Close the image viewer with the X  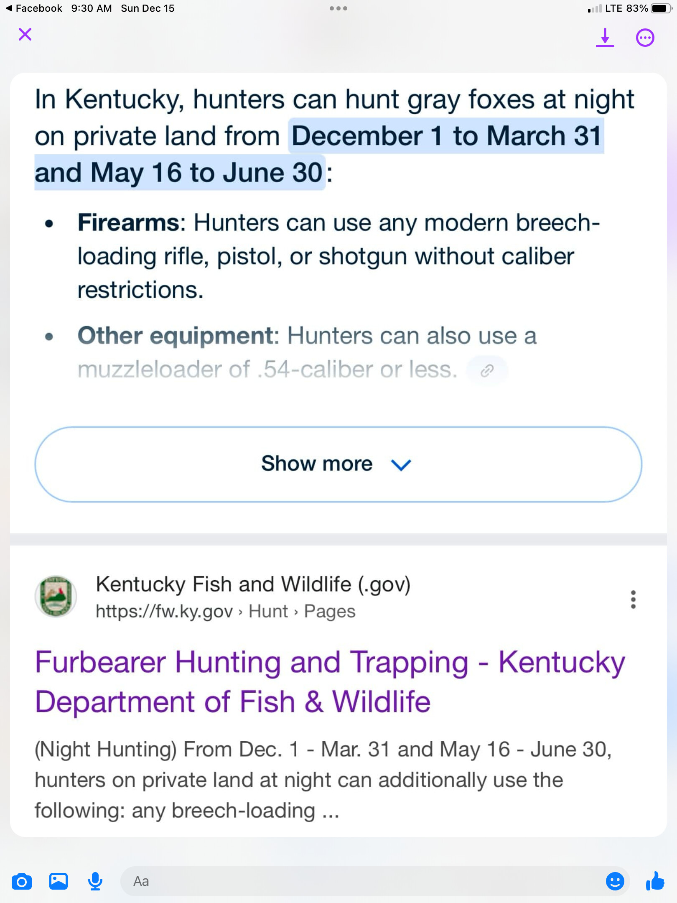(25, 34)
